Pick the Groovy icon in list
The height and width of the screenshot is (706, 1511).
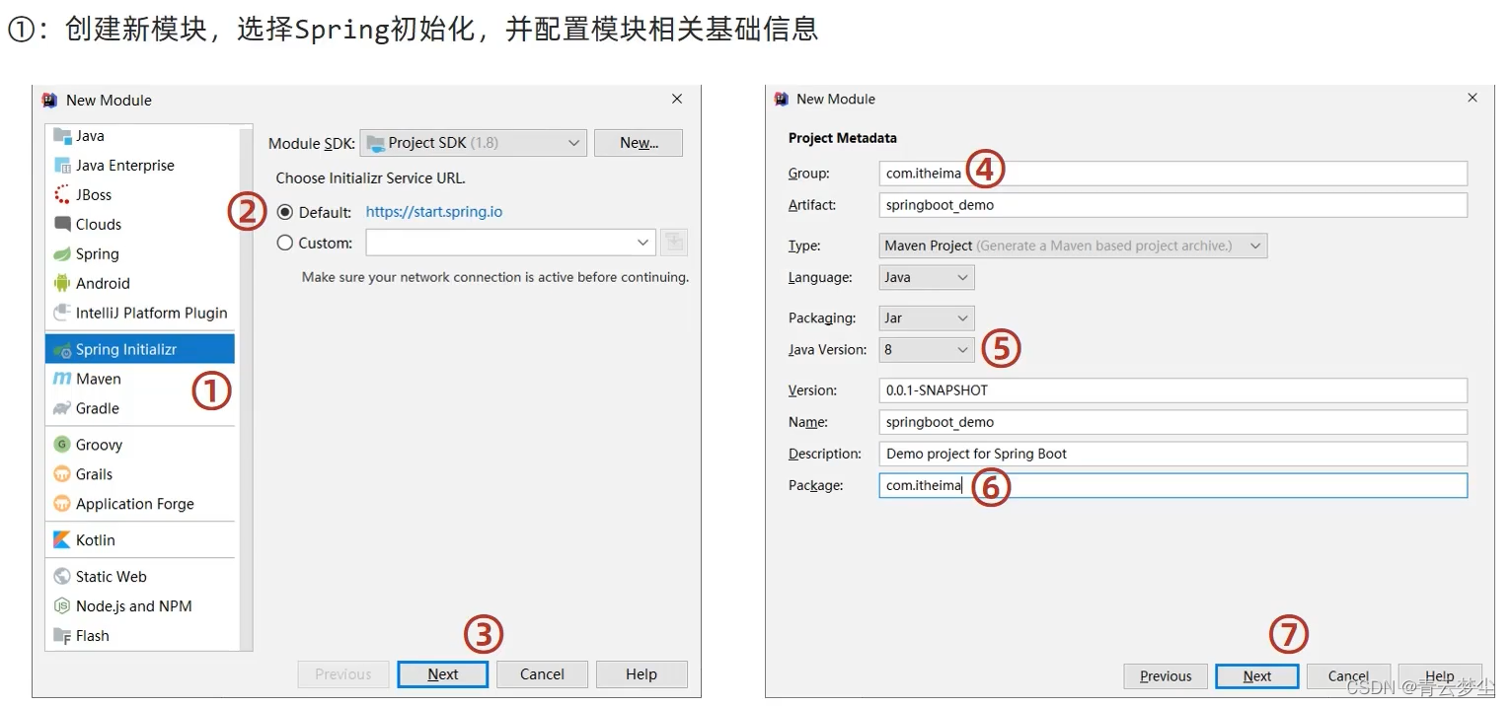click(x=62, y=445)
